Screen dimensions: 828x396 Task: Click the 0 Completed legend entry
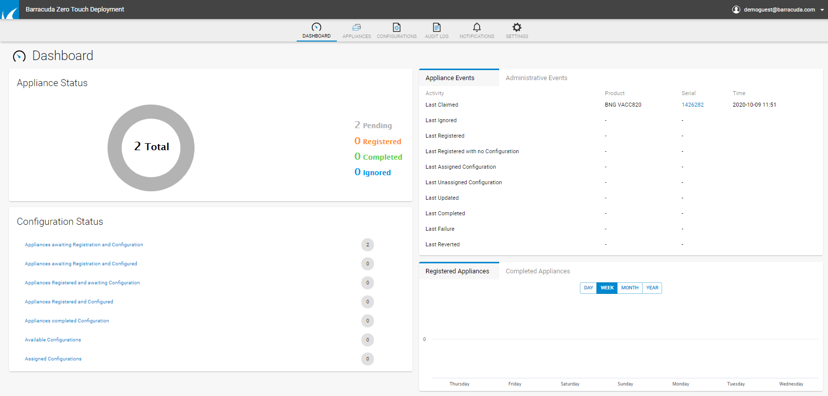coord(378,157)
